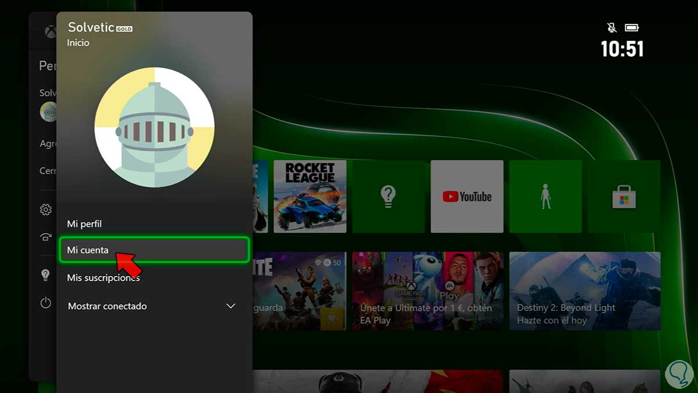Open the tips lightbulb tile
Screen dimensions: 698x393
click(388, 196)
